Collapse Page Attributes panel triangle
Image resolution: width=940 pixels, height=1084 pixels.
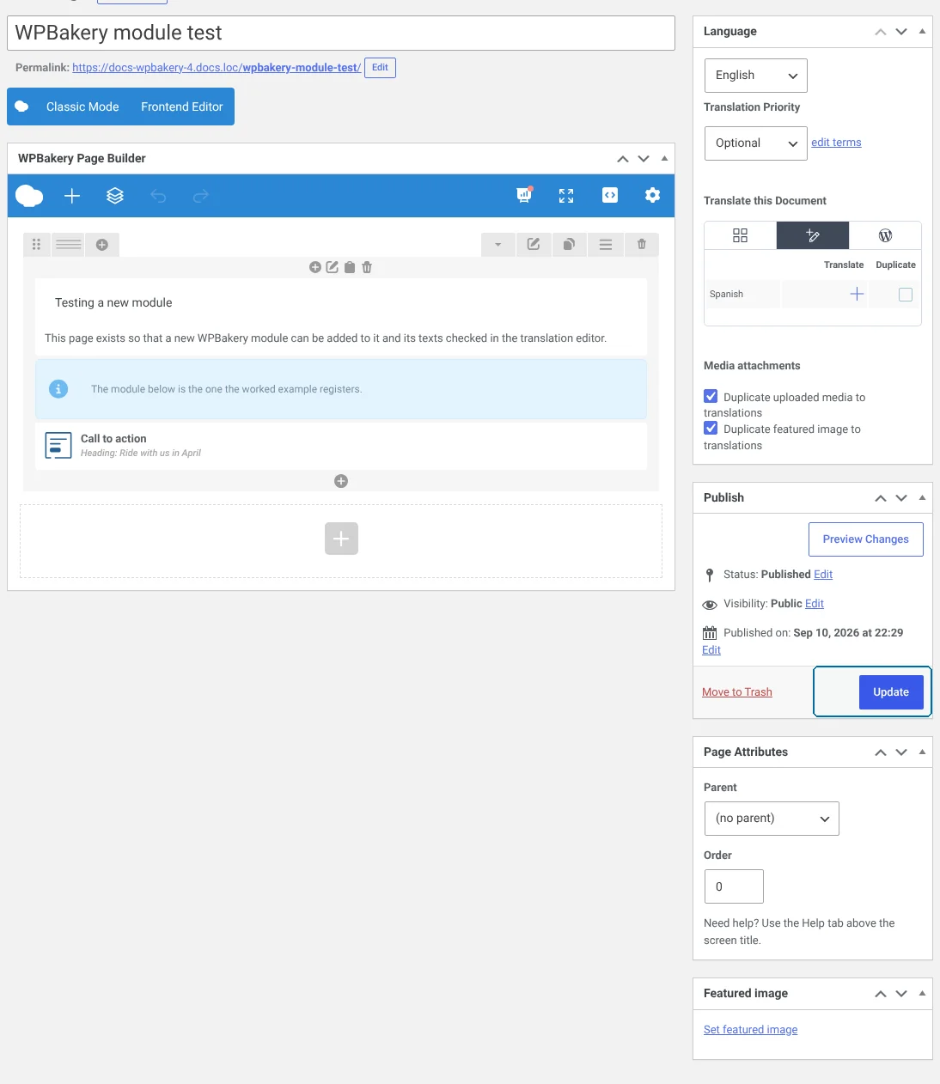[922, 752]
